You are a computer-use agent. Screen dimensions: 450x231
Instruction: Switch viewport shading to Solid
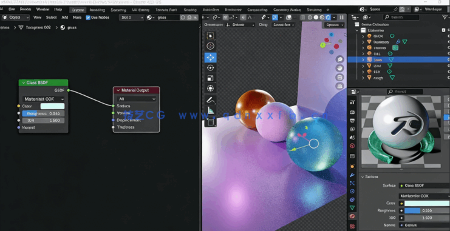point(316,18)
